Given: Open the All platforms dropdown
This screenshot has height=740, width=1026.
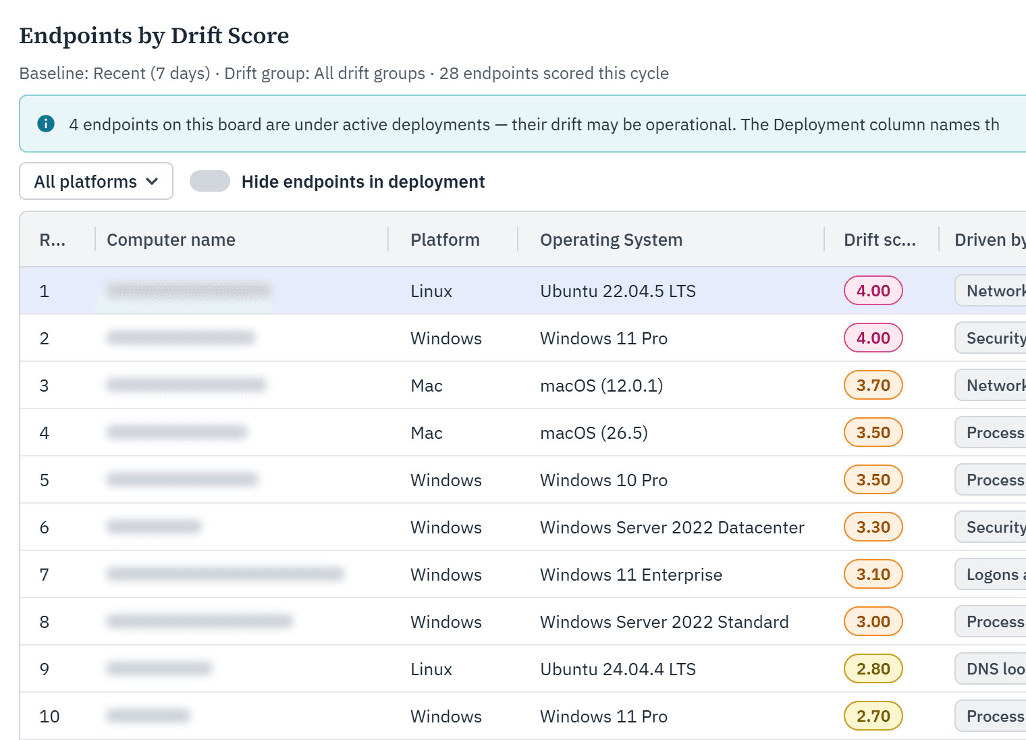Looking at the screenshot, I should click(x=96, y=181).
